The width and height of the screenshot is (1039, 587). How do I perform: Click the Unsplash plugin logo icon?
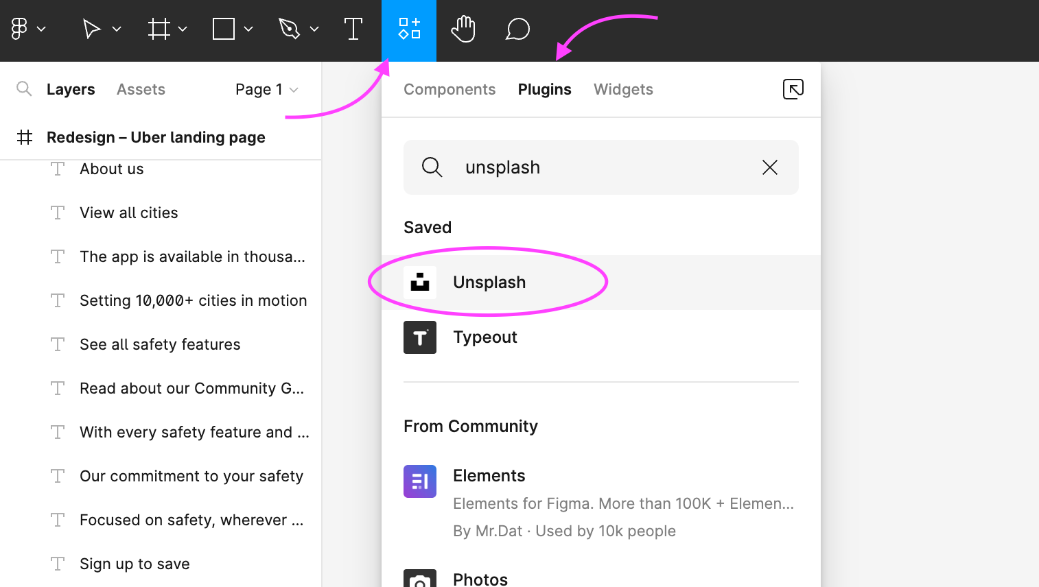point(420,283)
